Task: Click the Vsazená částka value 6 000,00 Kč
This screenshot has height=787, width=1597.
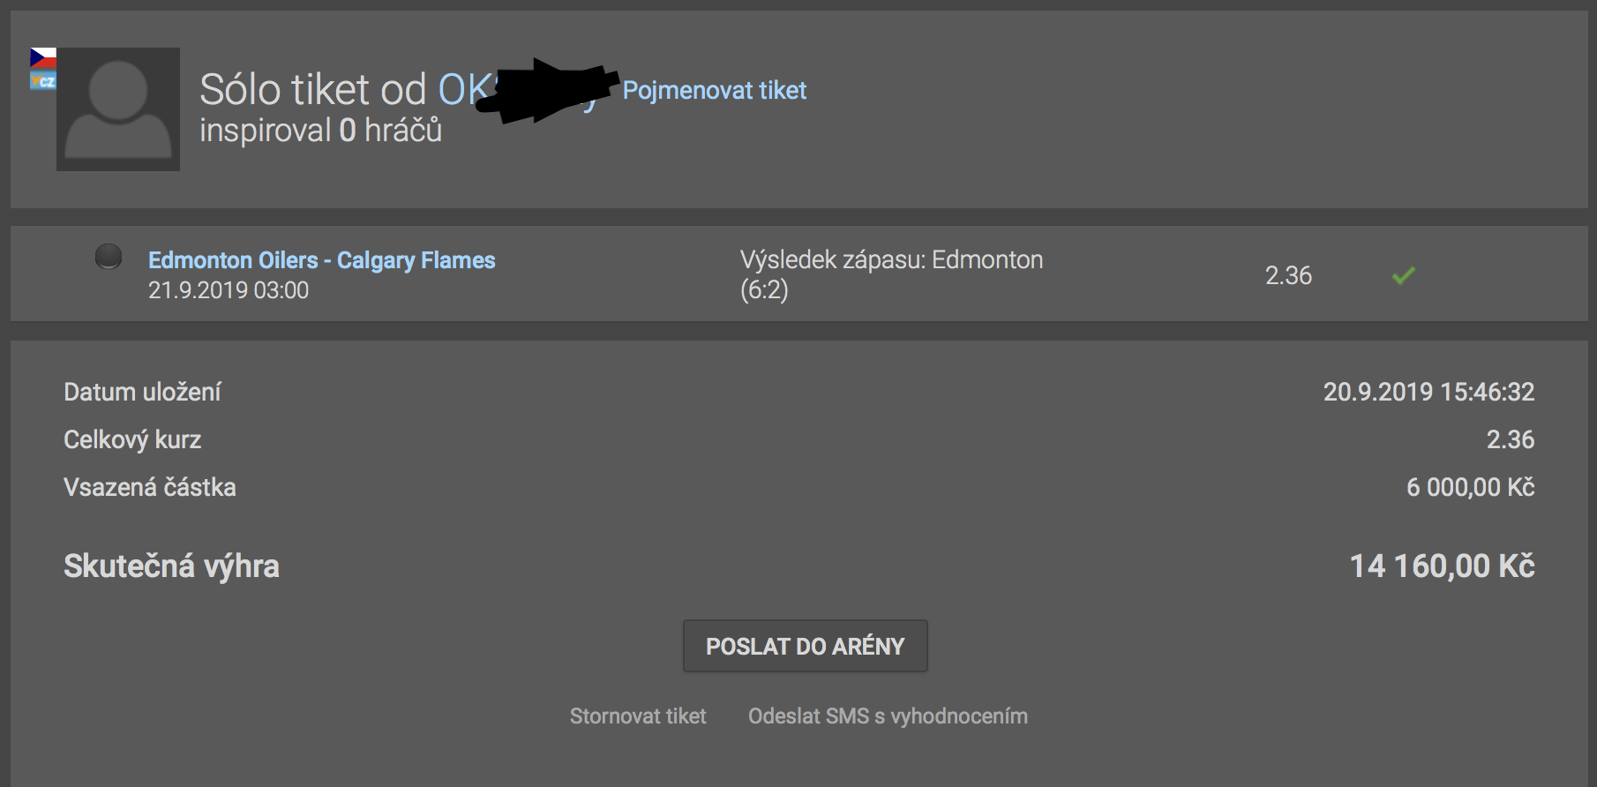Action: (1470, 487)
